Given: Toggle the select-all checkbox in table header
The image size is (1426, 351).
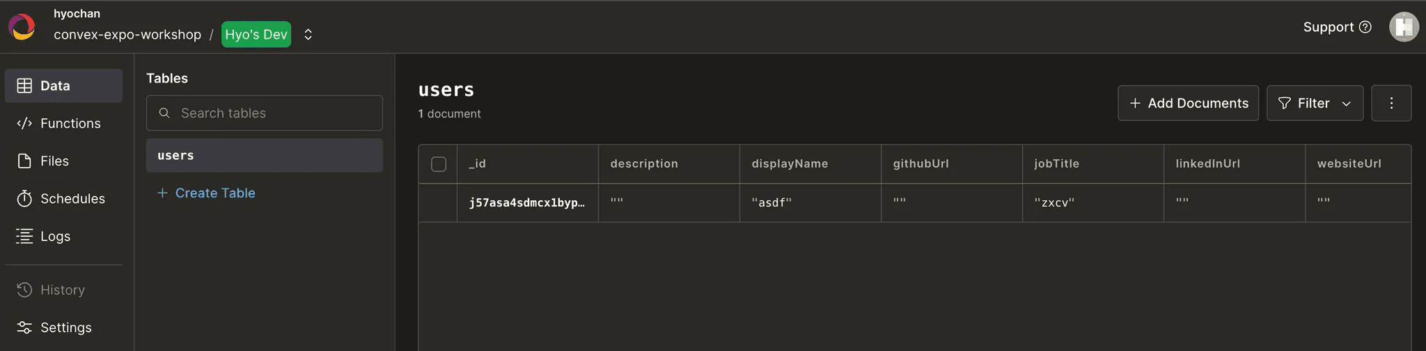Looking at the screenshot, I should click(x=439, y=164).
